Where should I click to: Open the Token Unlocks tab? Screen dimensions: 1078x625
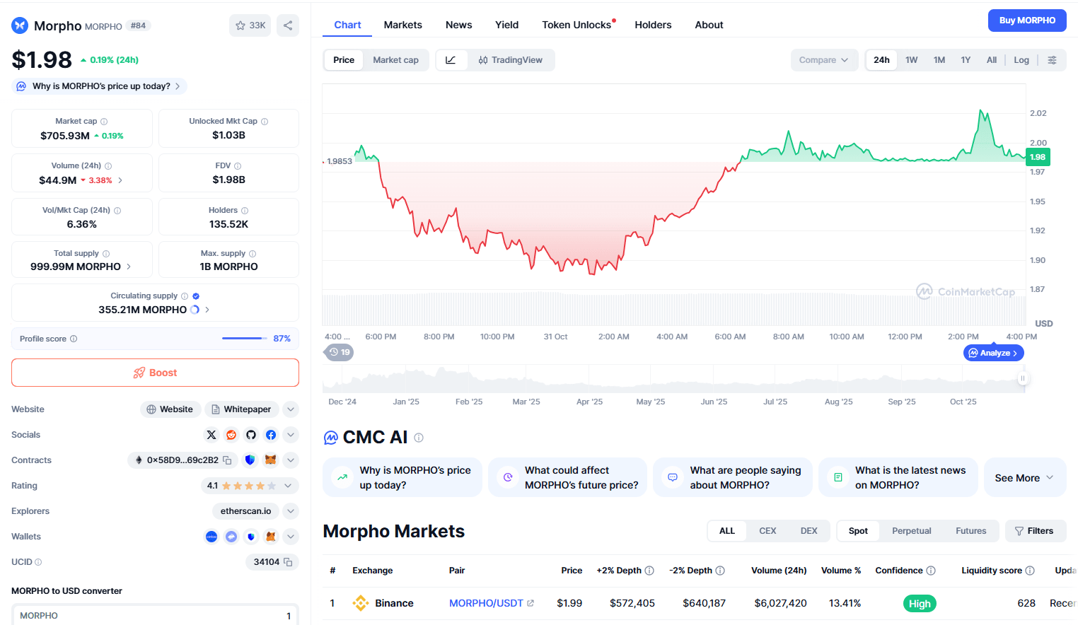tap(576, 25)
